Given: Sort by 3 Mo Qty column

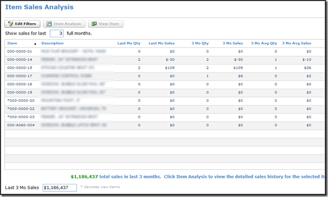Looking at the screenshot, I should [x=200, y=43].
